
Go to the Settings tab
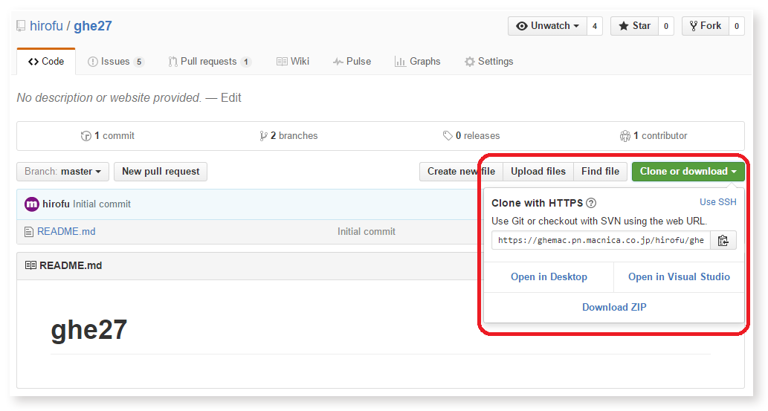click(488, 62)
